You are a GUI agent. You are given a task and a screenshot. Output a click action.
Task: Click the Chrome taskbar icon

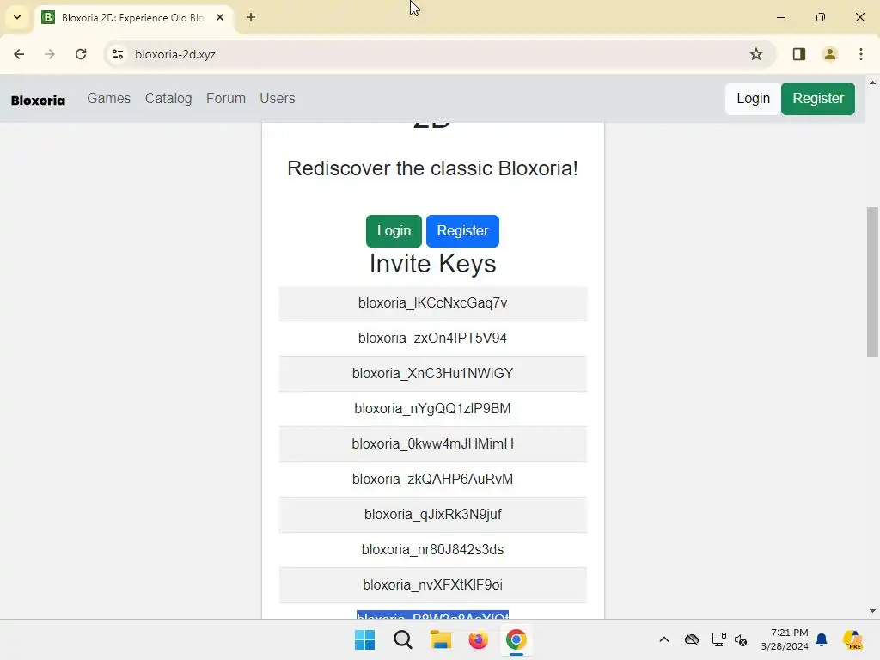tap(516, 639)
